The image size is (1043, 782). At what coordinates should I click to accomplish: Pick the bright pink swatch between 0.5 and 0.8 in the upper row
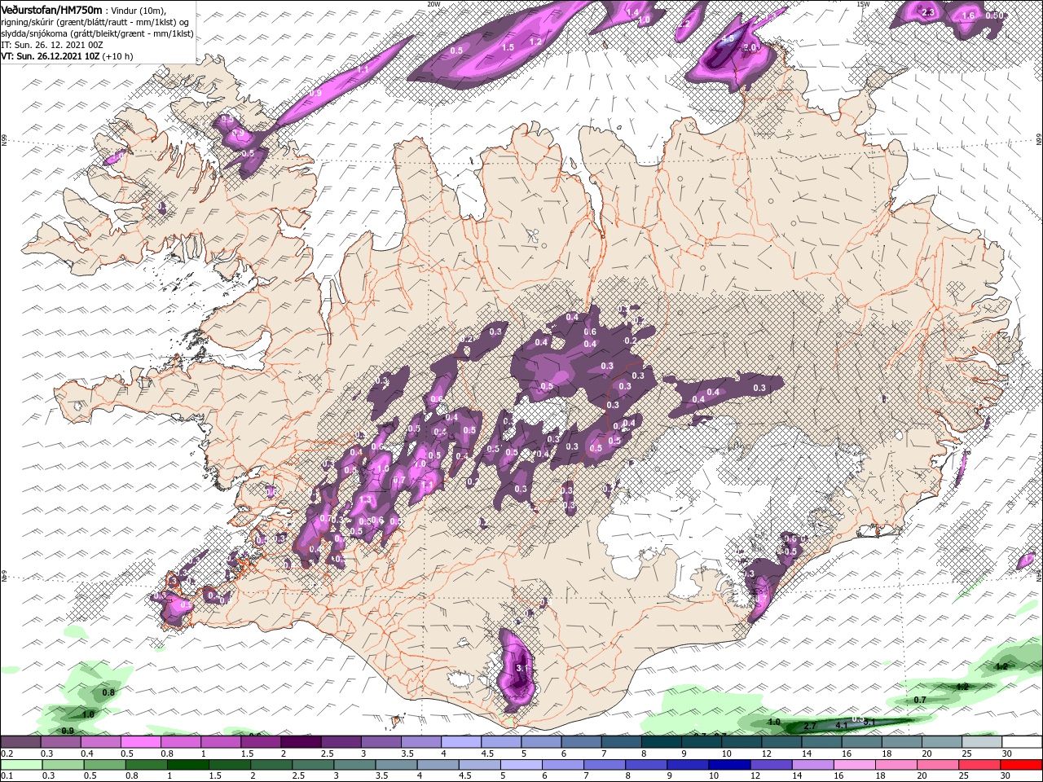click(139, 742)
